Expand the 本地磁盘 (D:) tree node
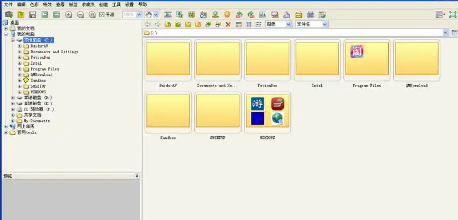The height and width of the screenshot is (220, 458). (13, 98)
